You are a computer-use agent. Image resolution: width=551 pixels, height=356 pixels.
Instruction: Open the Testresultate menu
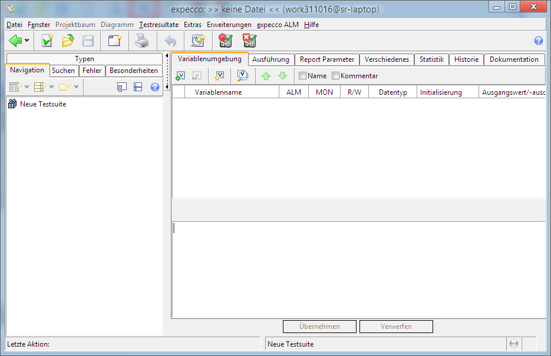pyautogui.click(x=159, y=25)
